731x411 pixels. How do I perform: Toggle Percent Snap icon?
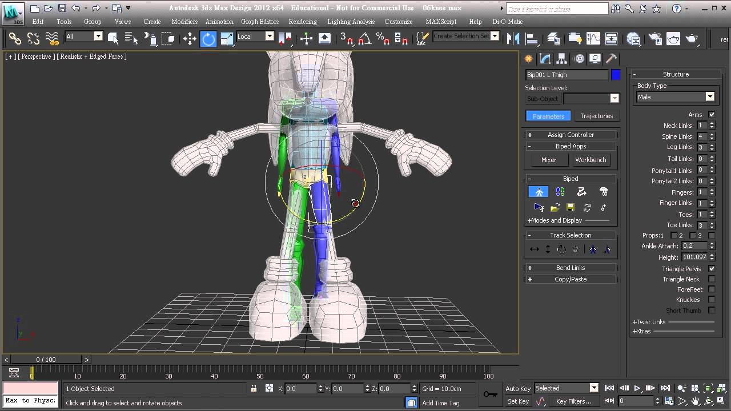[x=383, y=38]
